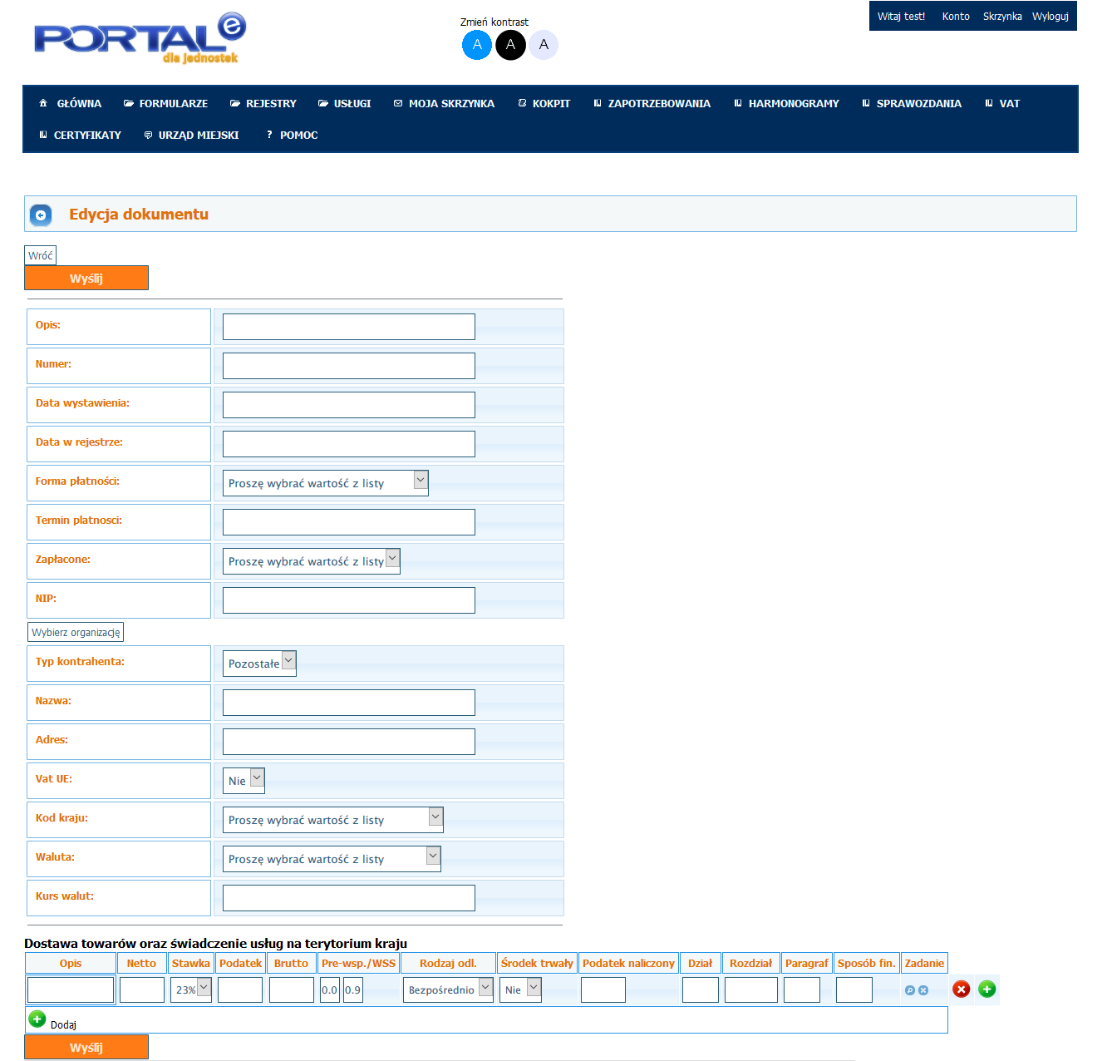This screenshot has height=1061, width=1107.
Task: Click the Wróć button
Action: pos(41,255)
